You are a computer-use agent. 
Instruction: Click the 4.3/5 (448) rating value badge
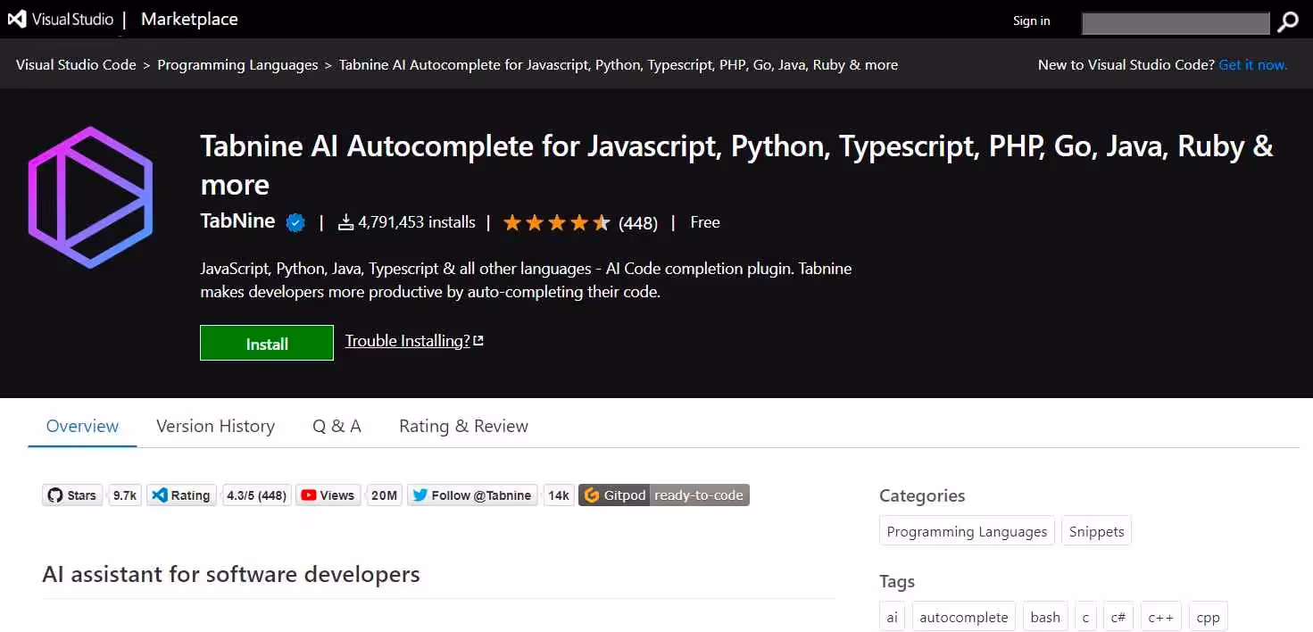click(x=256, y=495)
